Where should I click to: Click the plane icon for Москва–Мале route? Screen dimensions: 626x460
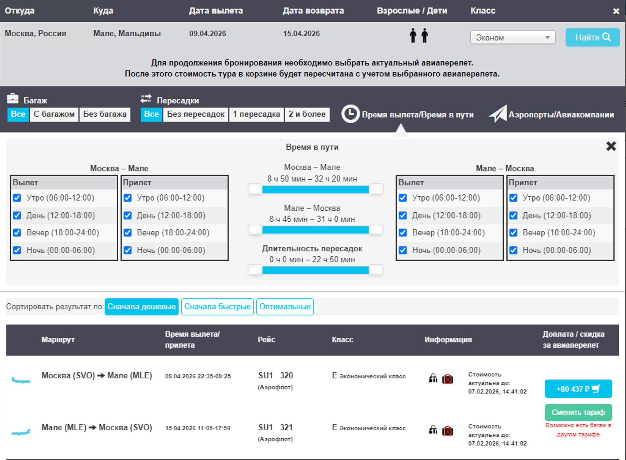(21, 380)
